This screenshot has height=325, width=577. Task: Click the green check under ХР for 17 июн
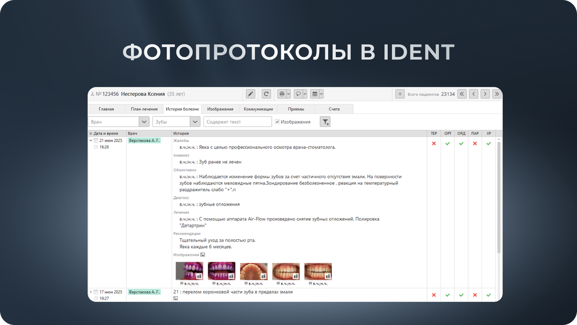[489, 295]
